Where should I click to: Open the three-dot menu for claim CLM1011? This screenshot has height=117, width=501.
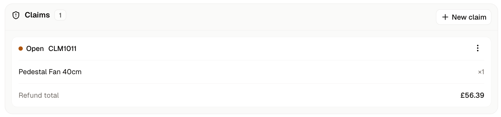pyautogui.click(x=478, y=48)
